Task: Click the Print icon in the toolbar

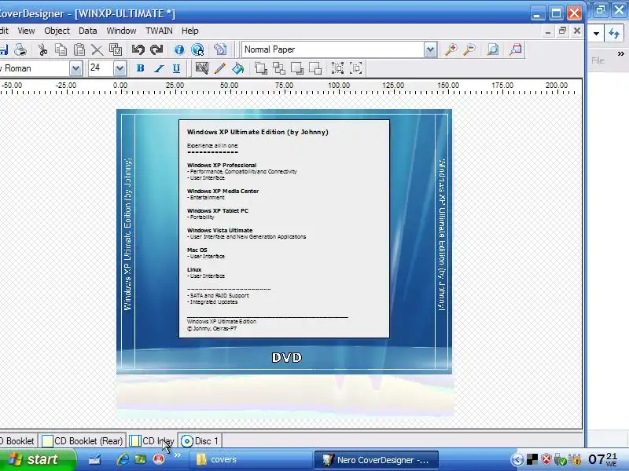Action: point(20,49)
